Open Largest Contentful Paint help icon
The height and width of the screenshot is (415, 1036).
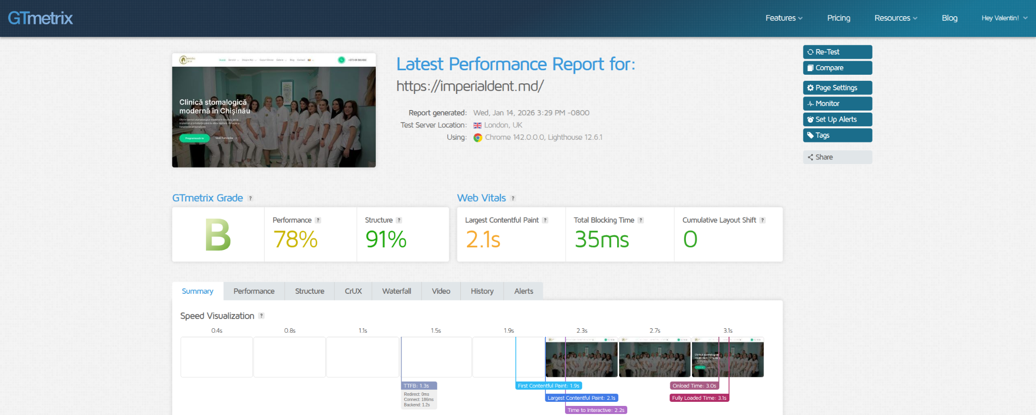click(x=545, y=220)
